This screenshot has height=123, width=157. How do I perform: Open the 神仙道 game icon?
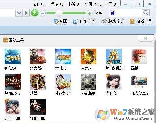click(13, 56)
